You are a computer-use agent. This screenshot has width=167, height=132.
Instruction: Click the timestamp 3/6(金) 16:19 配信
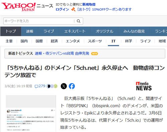[18, 86]
